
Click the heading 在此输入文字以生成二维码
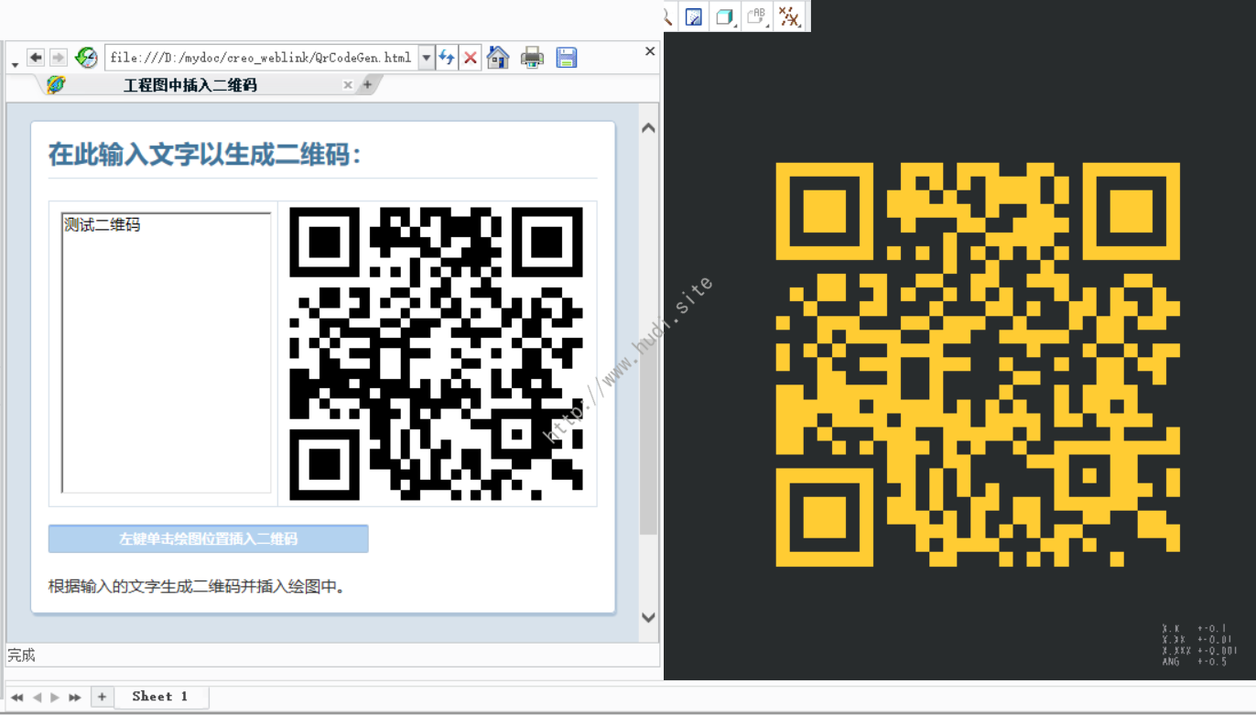[x=205, y=155]
